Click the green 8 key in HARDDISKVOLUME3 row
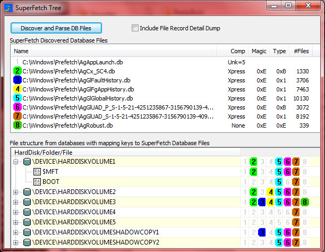Viewport: 325px width, 252px height. (305, 202)
